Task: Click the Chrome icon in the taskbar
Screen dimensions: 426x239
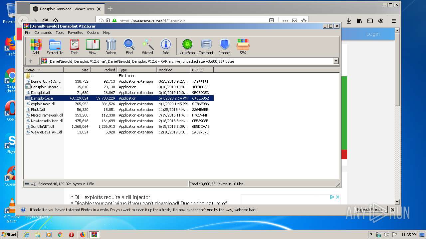Action: 60,235
